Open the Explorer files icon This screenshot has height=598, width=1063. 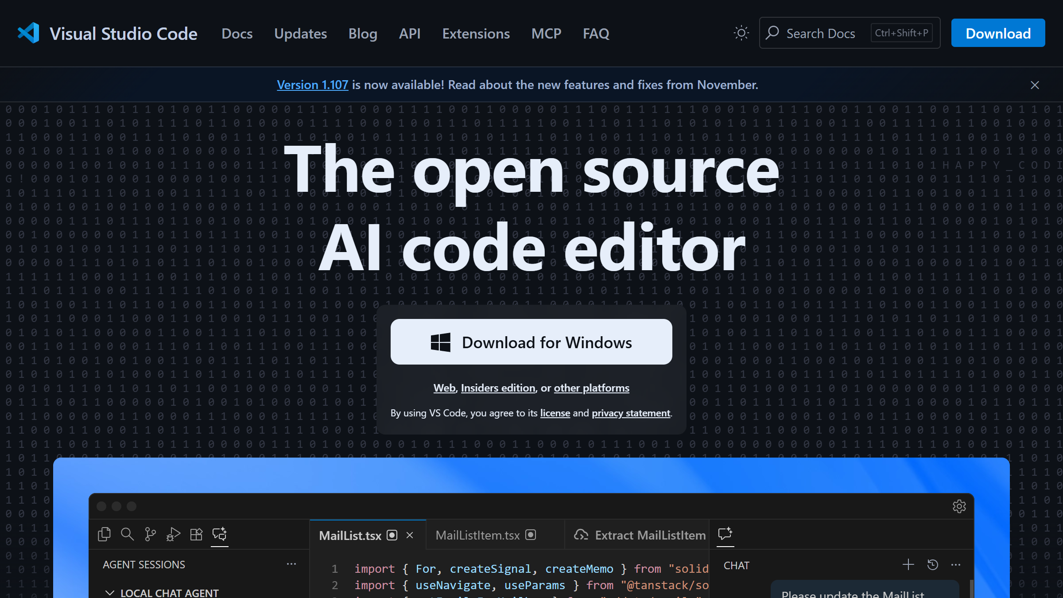coord(104,534)
